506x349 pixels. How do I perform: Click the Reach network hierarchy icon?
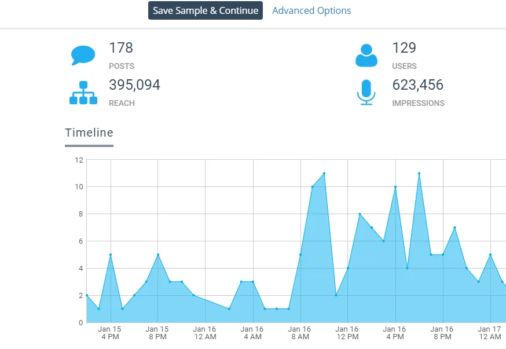click(83, 93)
